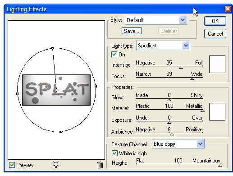This screenshot has height=176, width=233.
Task: Open the Texture Channel Blue copy dropdown
Action: pyautogui.click(x=178, y=144)
